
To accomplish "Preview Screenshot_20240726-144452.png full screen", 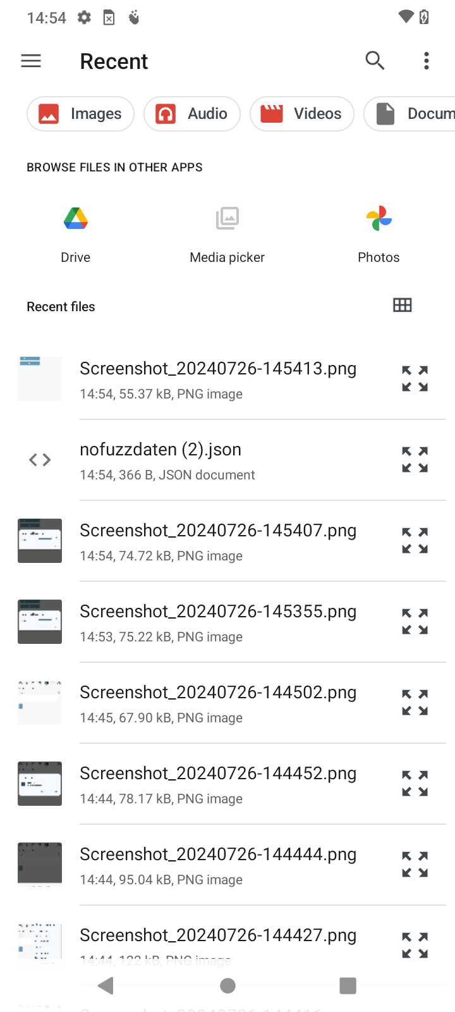I will pos(415,784).
